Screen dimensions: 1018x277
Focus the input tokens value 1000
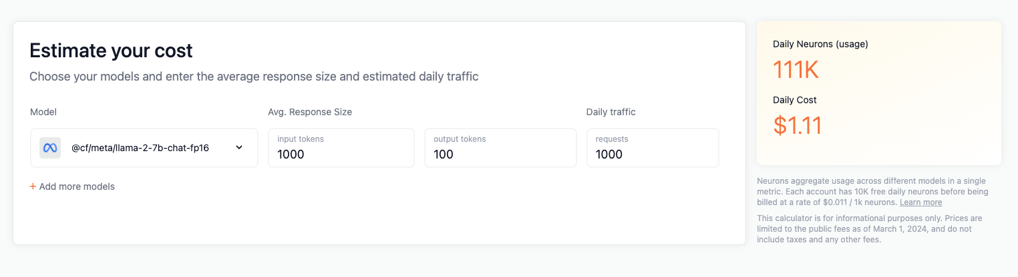(x=291, y=154)
